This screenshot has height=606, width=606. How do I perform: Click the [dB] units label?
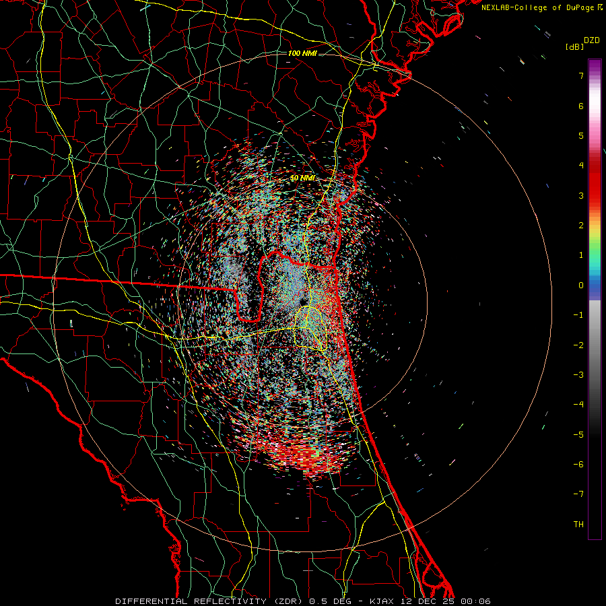(574, 46)
